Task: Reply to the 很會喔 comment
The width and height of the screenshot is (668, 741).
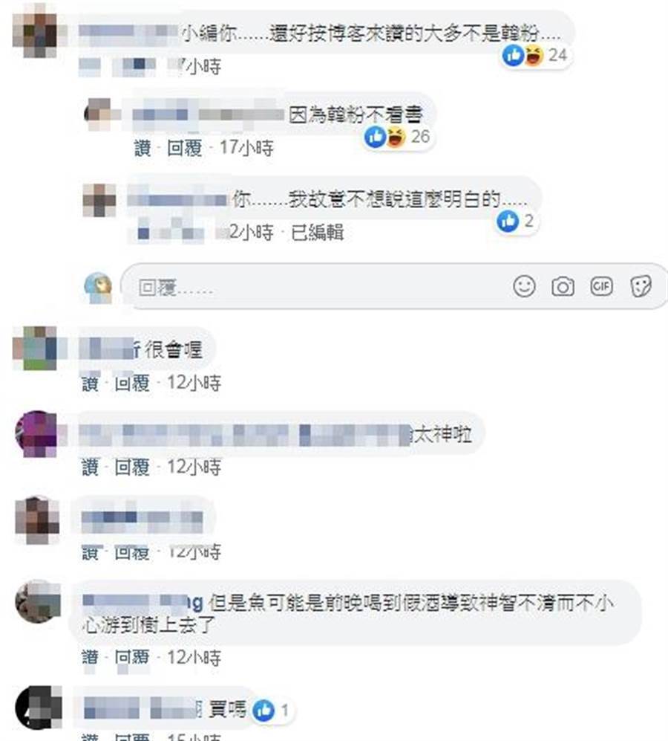Action: (132, 383)
